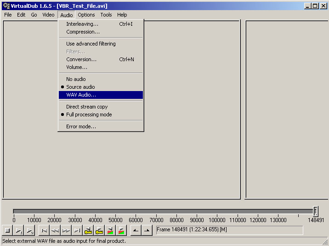
Task: Open the Go menu
Action: point(34,15)
